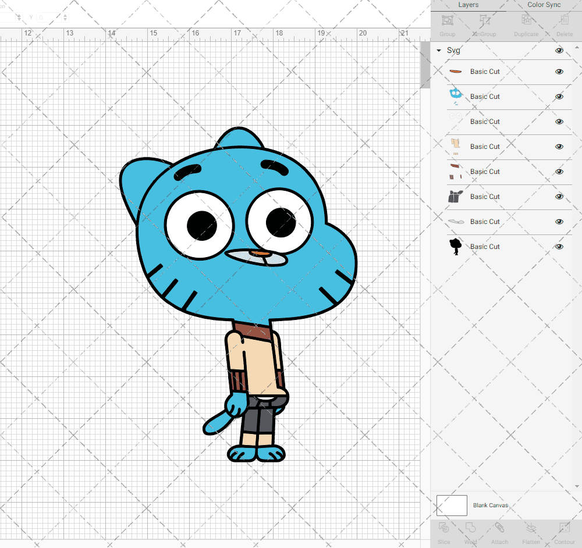Click the Delete trash icon
582x548 pixels.
[564, 20]
